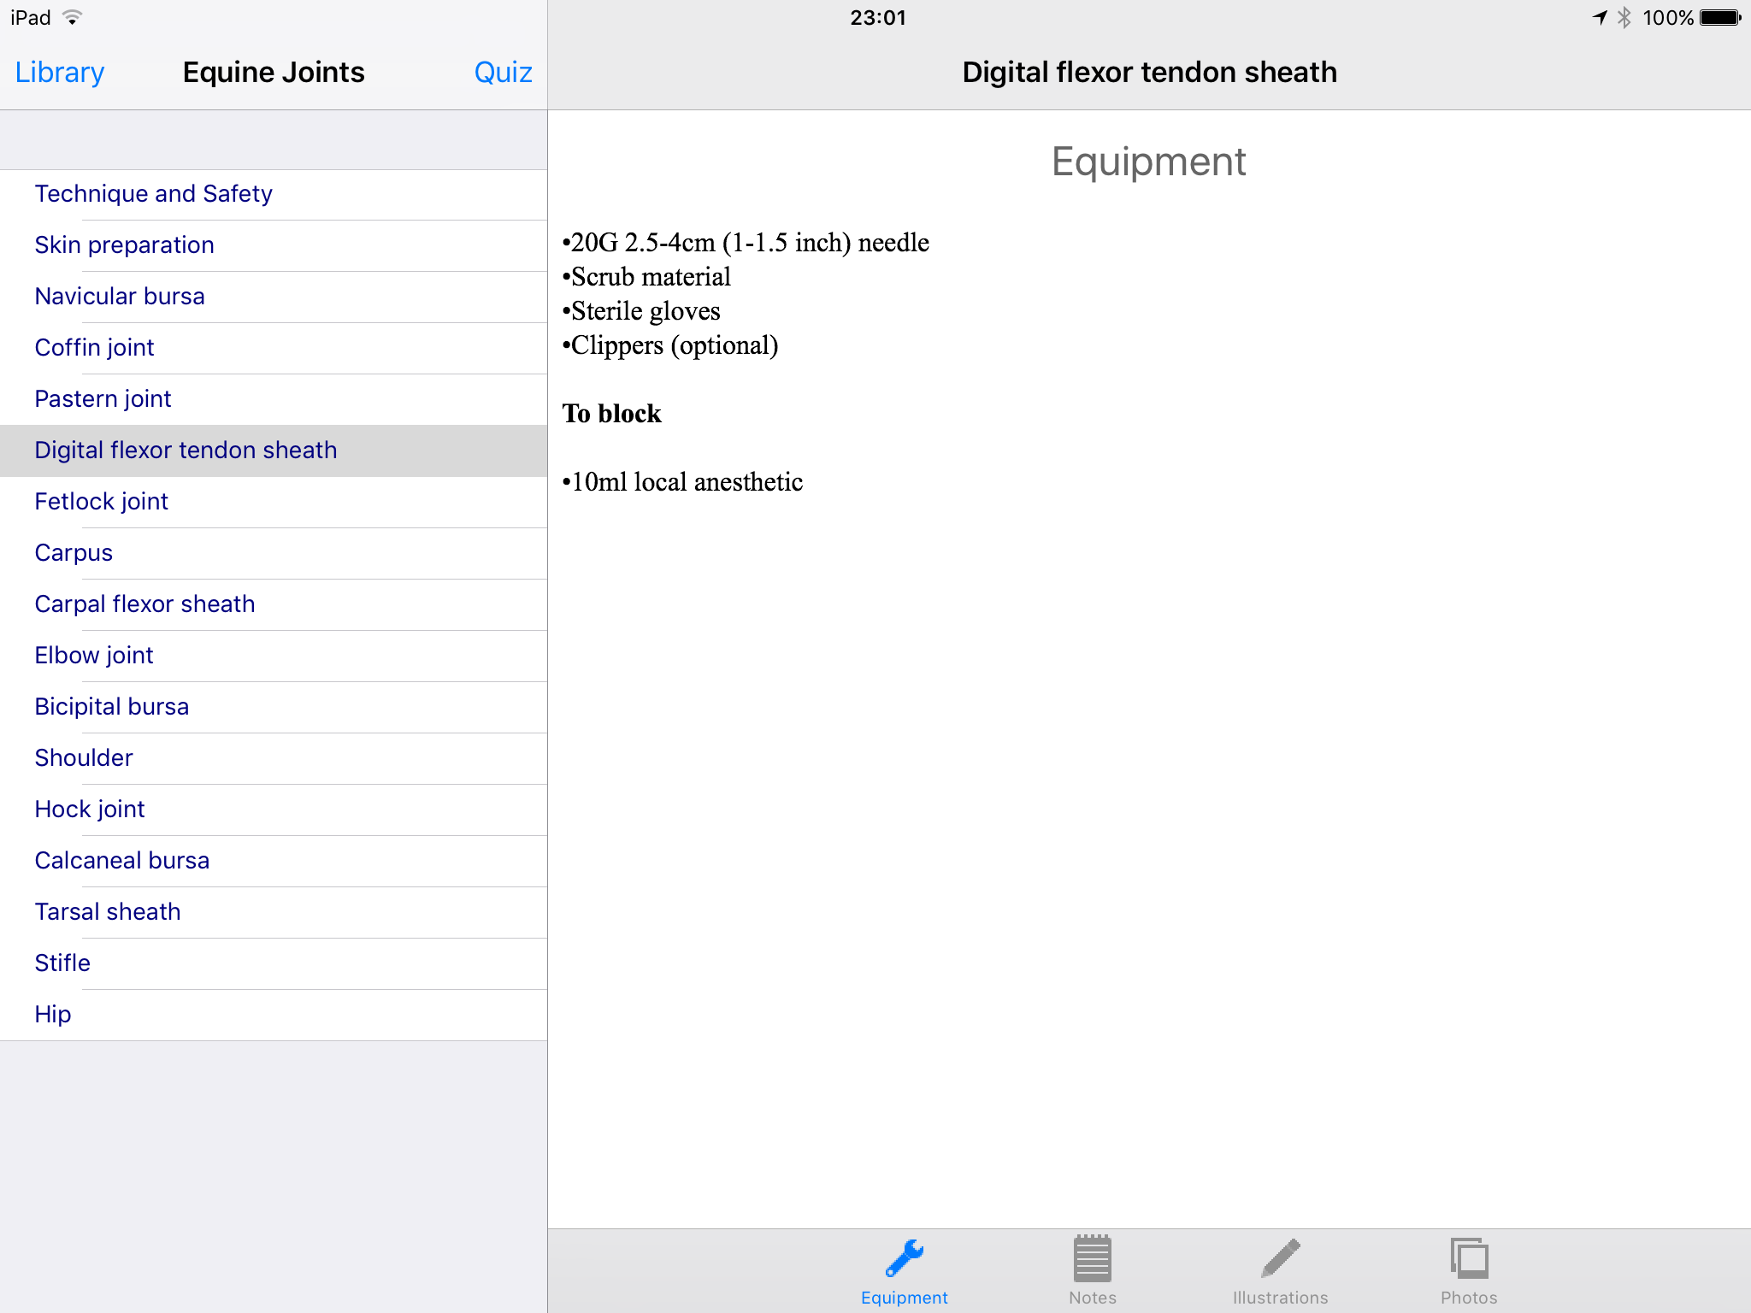Choose Pastern joint
The image size is (1751, 1313).
[x=274, y=399]
